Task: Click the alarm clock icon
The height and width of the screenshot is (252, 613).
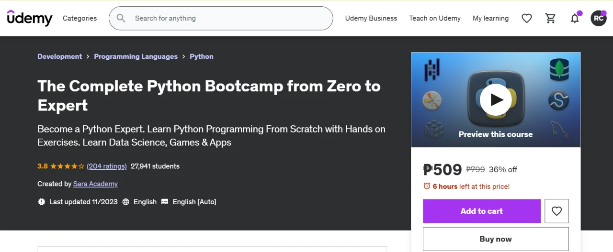Action: [427, 186]
